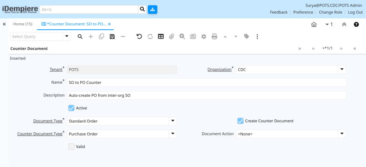
Task: Open the open-windows count dropdown
Action: click(329, 24)
